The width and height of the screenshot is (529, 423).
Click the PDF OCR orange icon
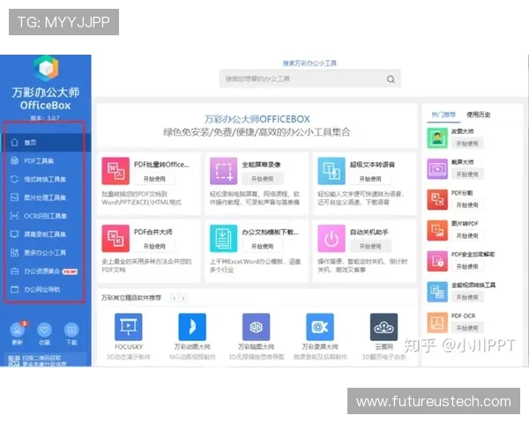(437, 323)
